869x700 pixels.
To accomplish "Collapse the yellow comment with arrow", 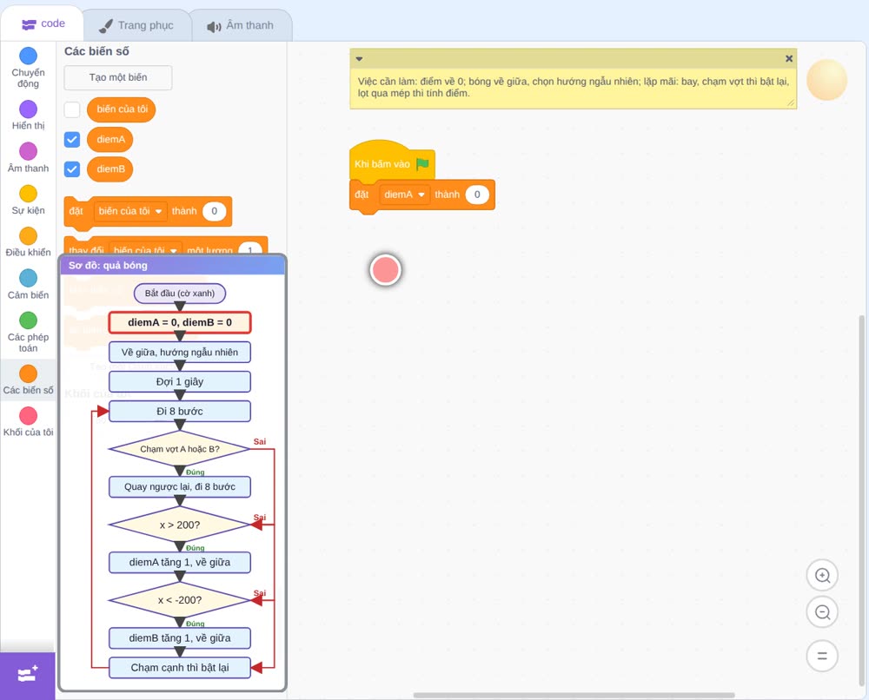I will click(359, 59).
